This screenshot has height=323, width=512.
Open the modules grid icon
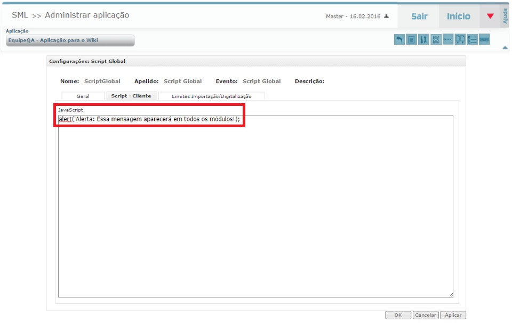[437, 39]
